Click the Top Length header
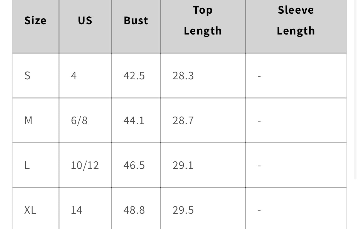 coord(203,21)
